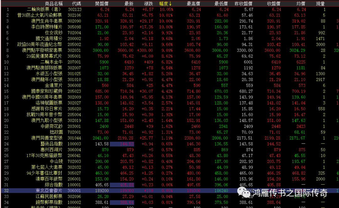Click code 702004 in the 代碼 column
339x208 pixels.
click(74, 33)
